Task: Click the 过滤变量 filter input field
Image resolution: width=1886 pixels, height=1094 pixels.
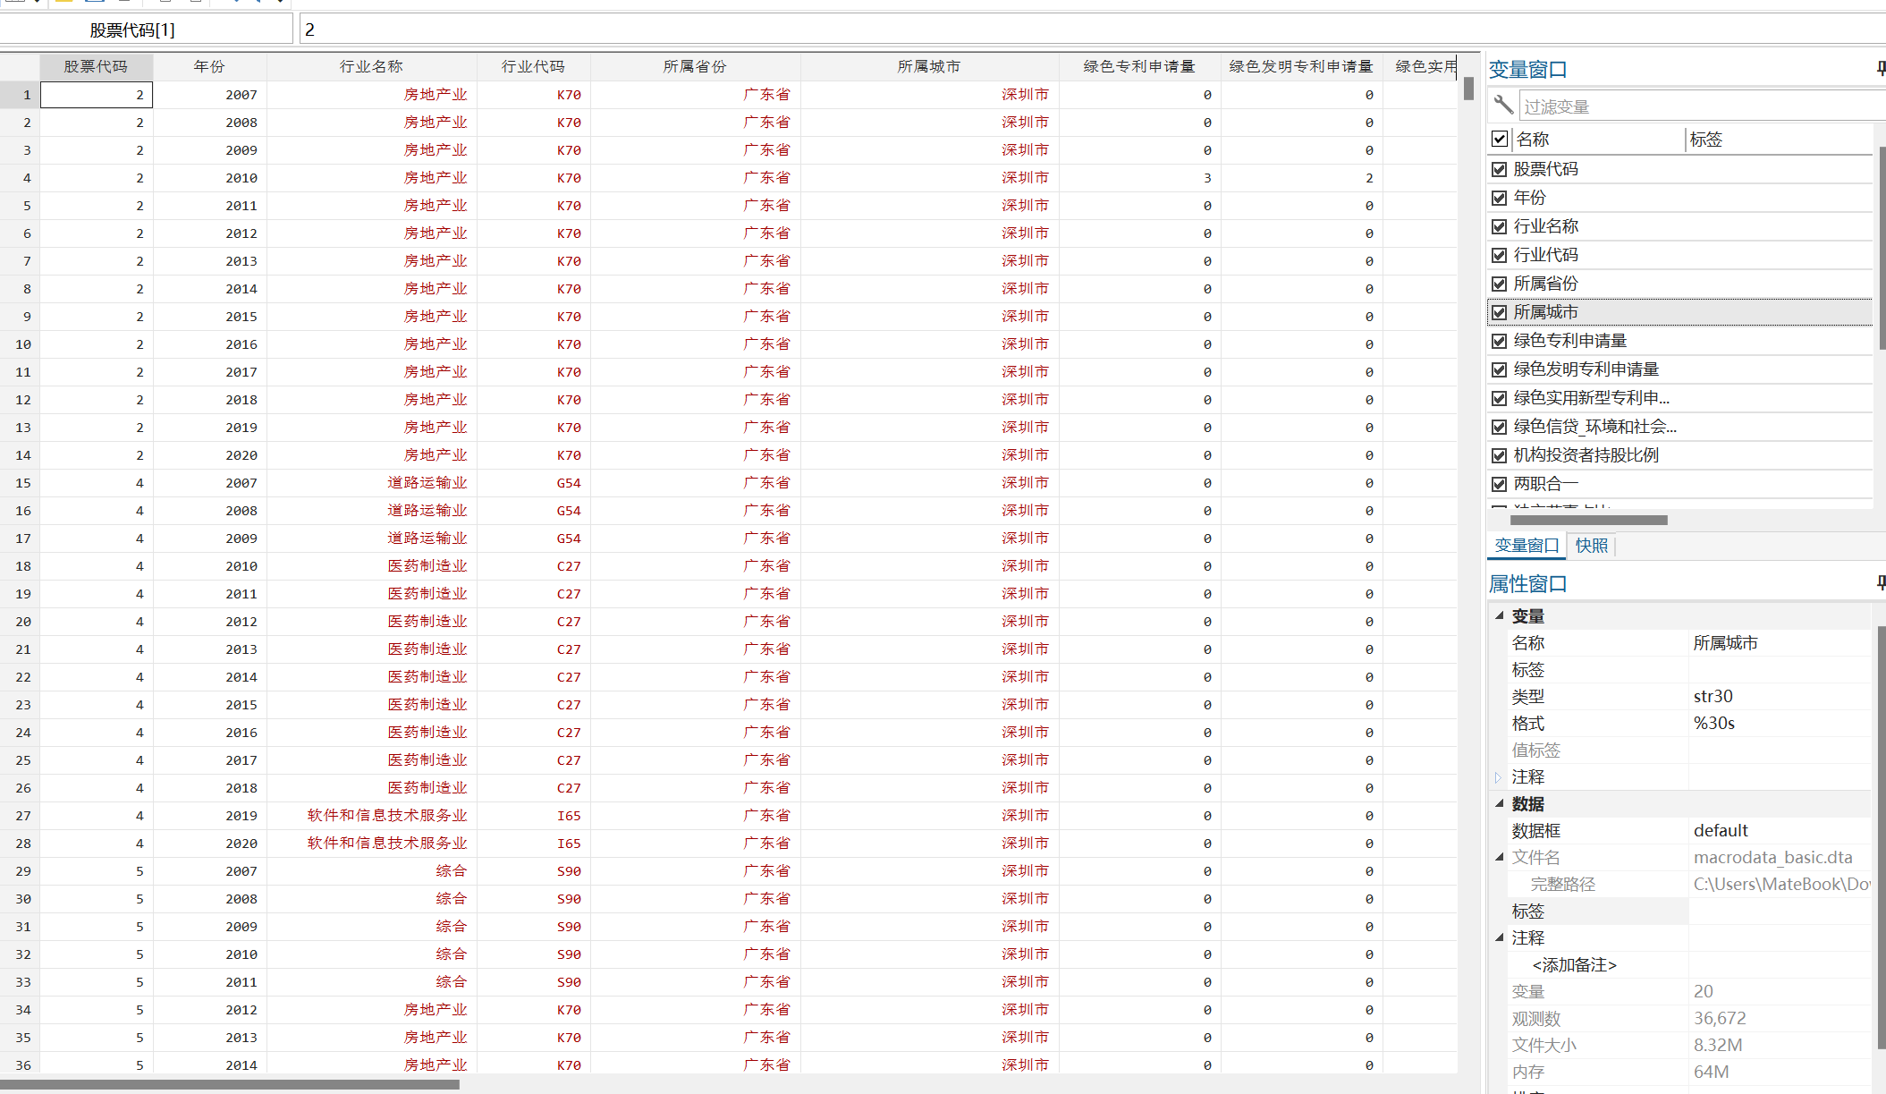Action: (1699, 106)
